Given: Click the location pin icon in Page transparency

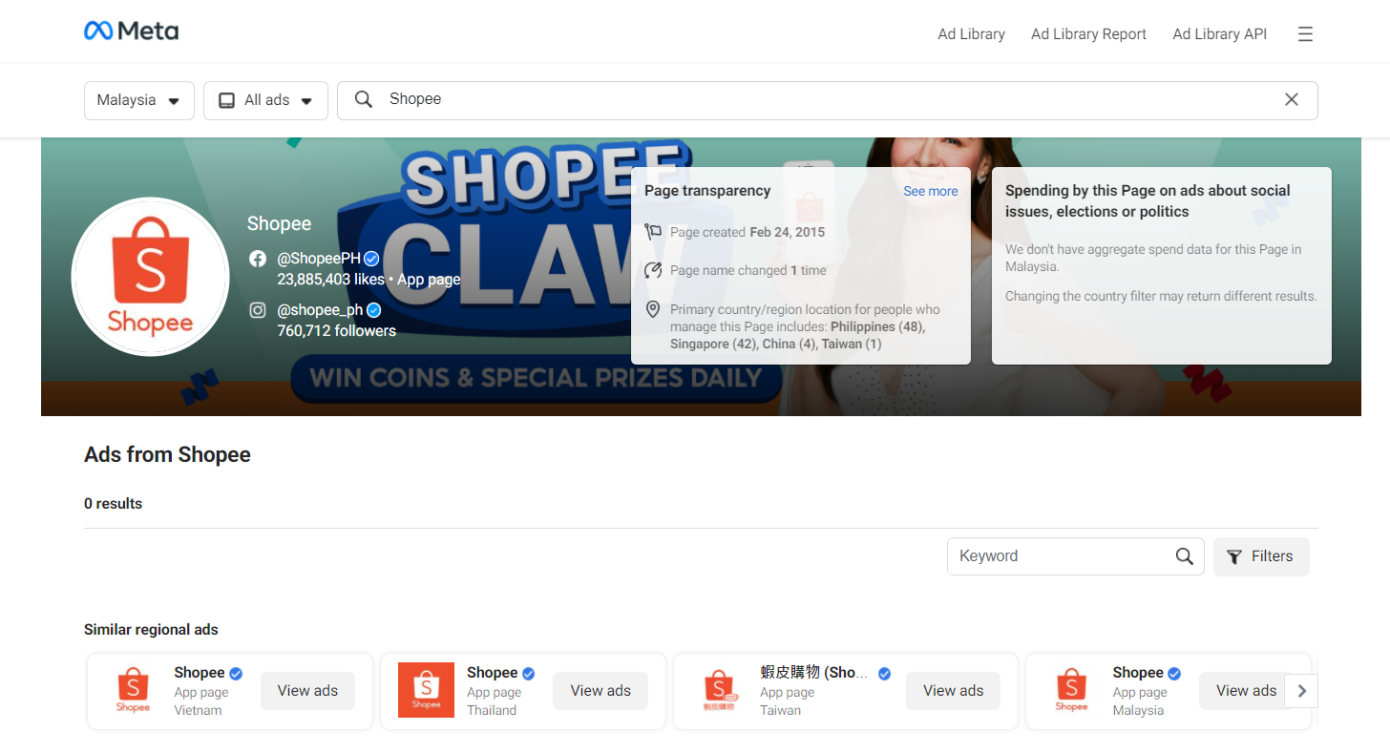Looking at the screenshot, I should coord(653,309).
